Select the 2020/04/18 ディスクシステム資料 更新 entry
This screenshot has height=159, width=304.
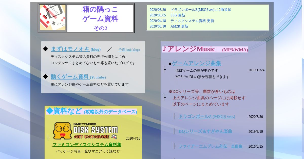click(x=182, y=21)
